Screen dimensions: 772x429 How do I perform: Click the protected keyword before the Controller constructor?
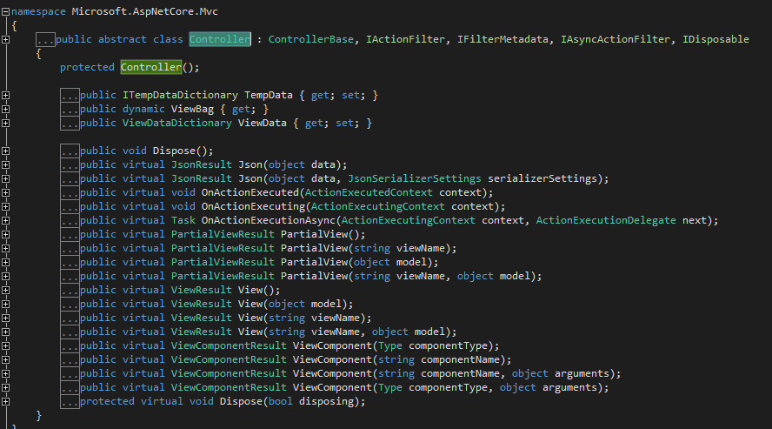pos(87,67)
